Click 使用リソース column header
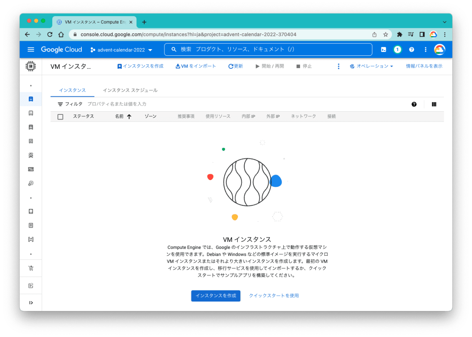The height and width of the screenshot is (337, 472). click(x=218, y=116)
